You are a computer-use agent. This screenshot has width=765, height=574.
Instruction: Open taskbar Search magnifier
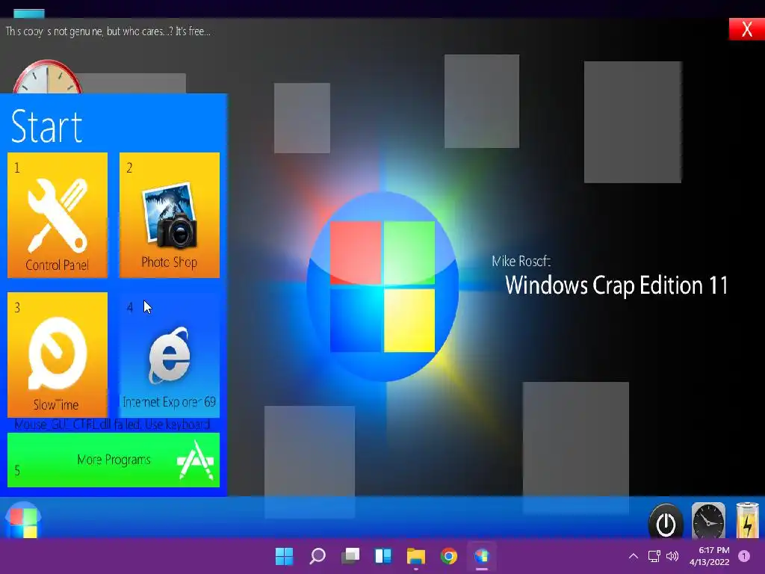coord(317,556)
